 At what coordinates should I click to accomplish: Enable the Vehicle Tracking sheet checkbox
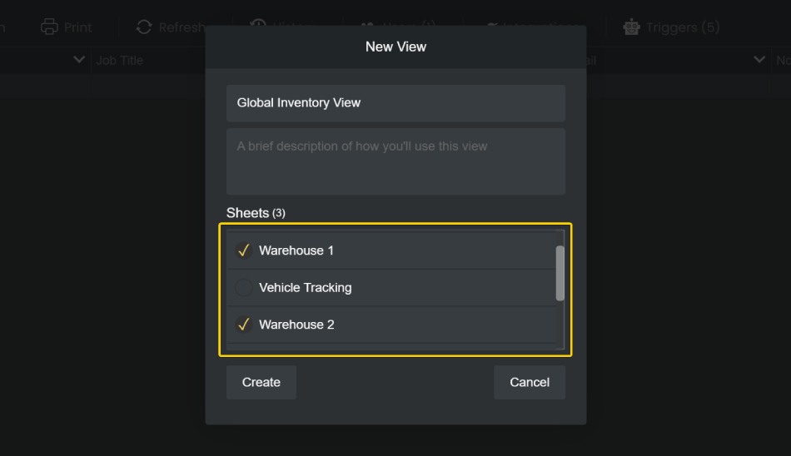point(244,288)
